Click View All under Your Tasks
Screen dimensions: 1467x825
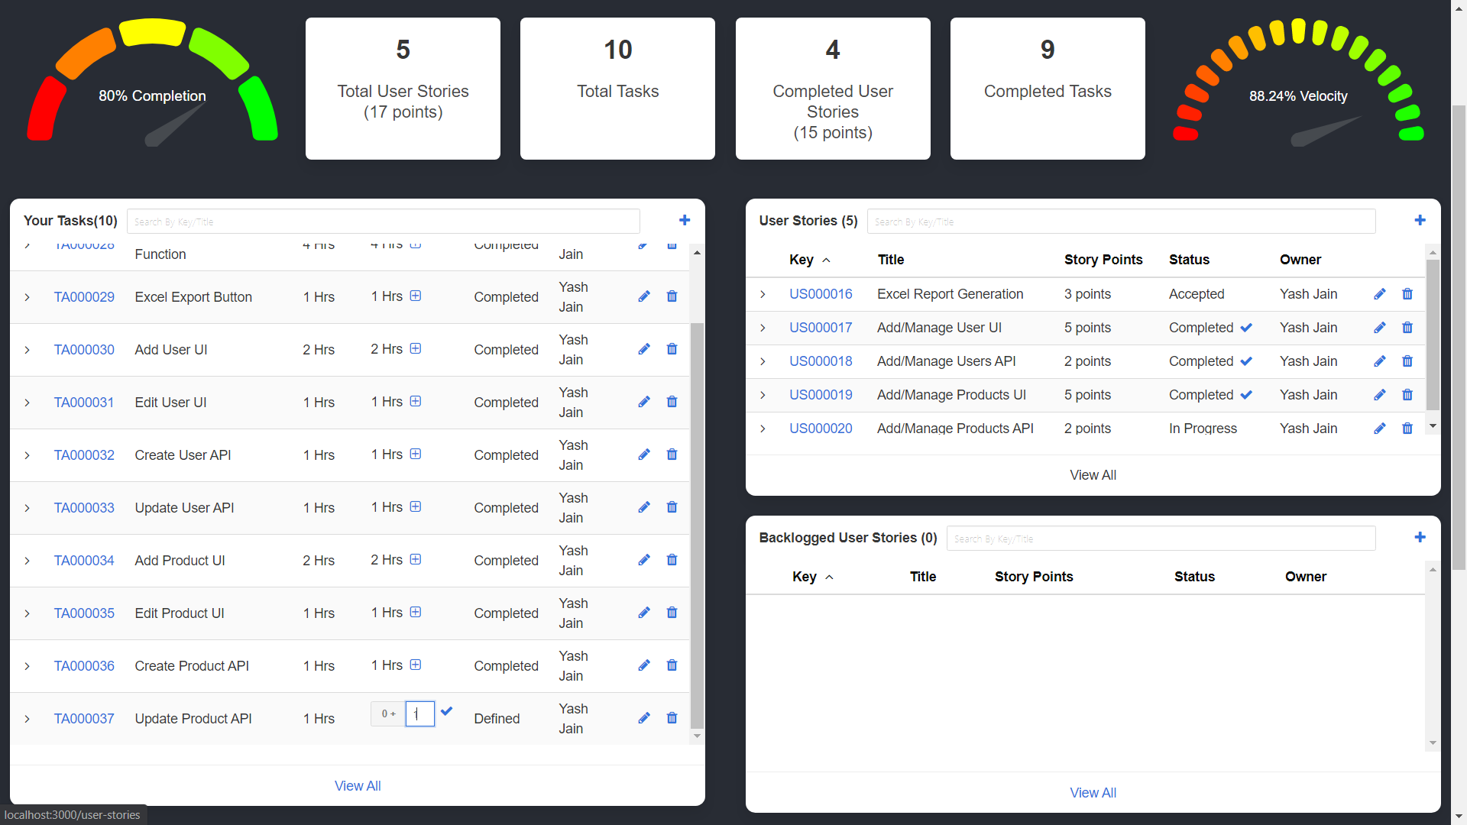click(x=358, y=785)
